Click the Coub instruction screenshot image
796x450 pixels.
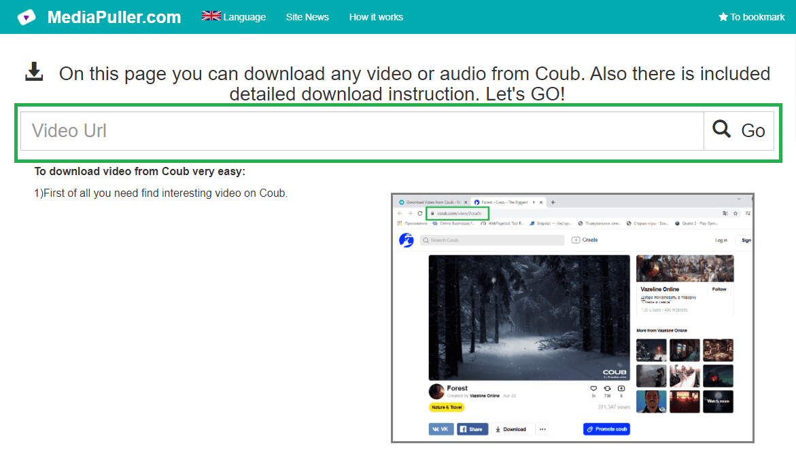572,318
